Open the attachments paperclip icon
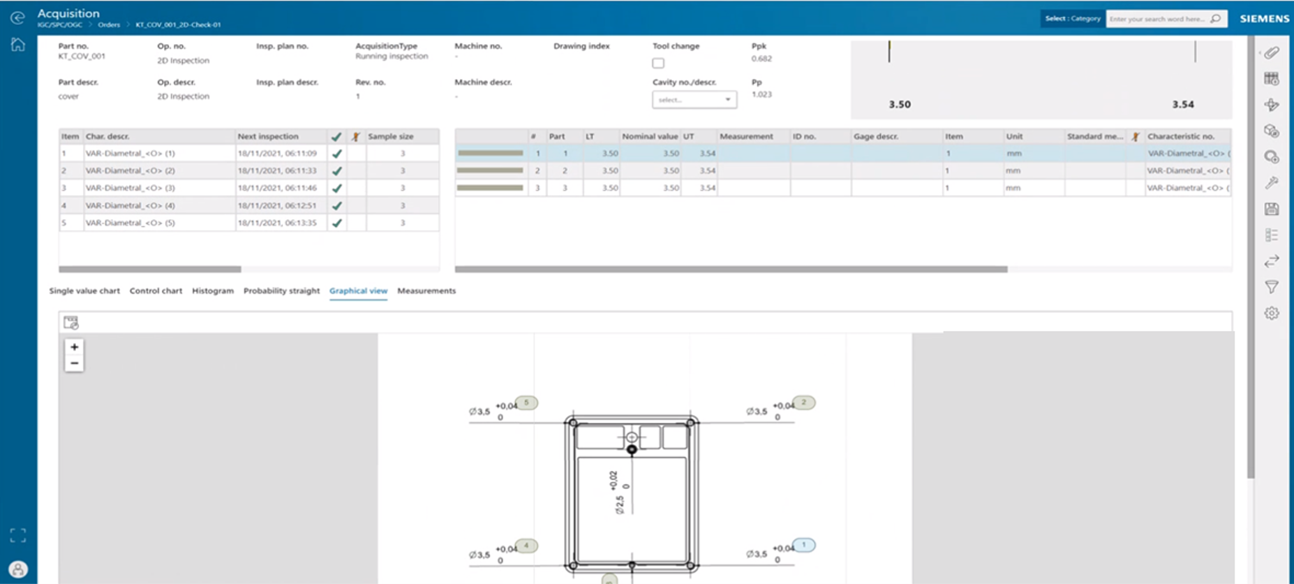Screen dimensions: 1294x584 pyautogui.click(x=1272, y=52)
